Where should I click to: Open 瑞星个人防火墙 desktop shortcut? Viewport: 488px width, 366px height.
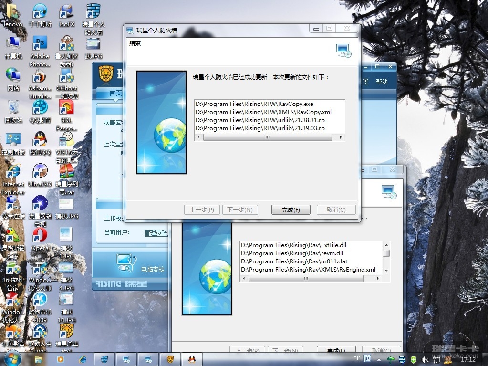pos(93,19)
